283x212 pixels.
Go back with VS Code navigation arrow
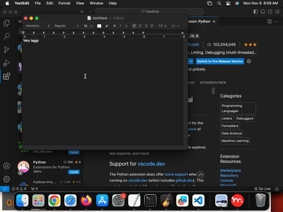[82, 12]
